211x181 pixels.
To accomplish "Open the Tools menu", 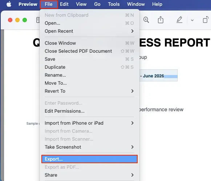I will (114, 4).
